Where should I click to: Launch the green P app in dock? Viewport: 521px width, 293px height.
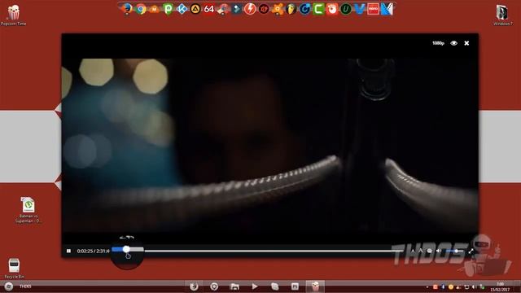pyautogui.click(x=168, y=9)
